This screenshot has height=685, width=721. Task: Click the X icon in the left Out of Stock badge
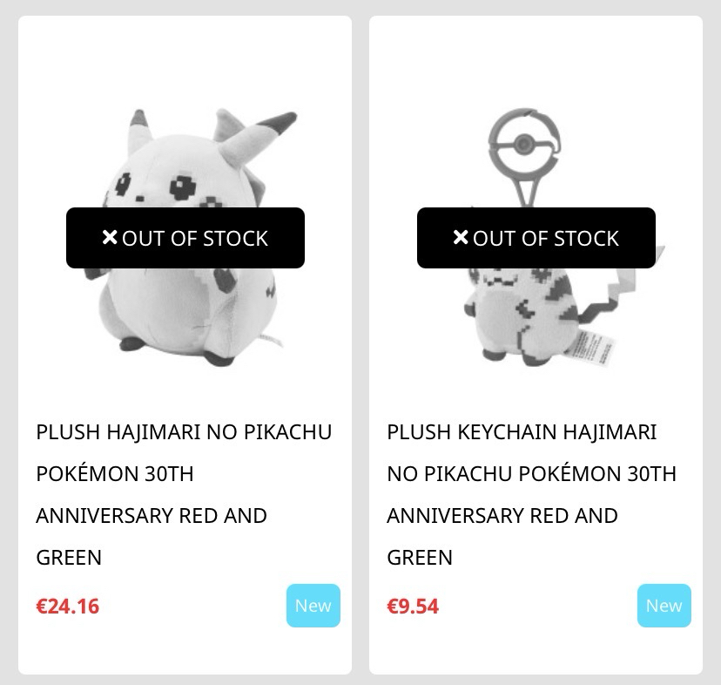tap(110, 237)
